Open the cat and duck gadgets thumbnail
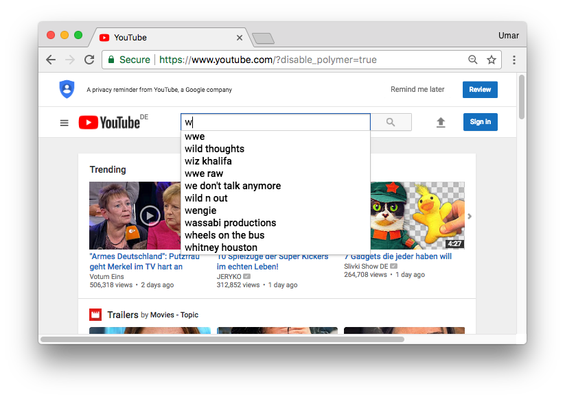The width and height of the screenshot is (565, 399). click(417, 215)
